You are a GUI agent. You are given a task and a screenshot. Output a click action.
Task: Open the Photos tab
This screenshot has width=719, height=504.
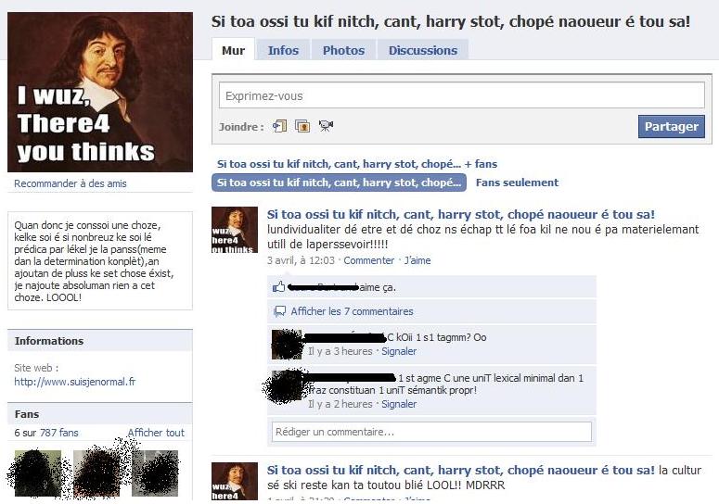(x=343, y=50)
